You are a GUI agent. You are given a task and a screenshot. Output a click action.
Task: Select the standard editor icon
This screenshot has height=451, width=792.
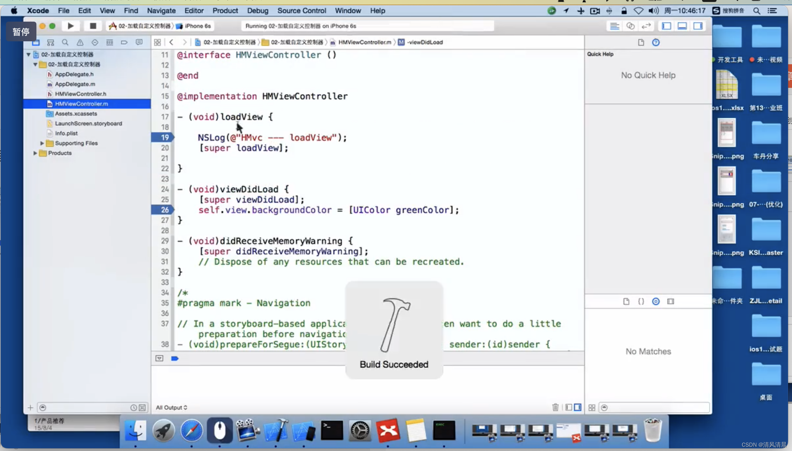tap(615, 26)
